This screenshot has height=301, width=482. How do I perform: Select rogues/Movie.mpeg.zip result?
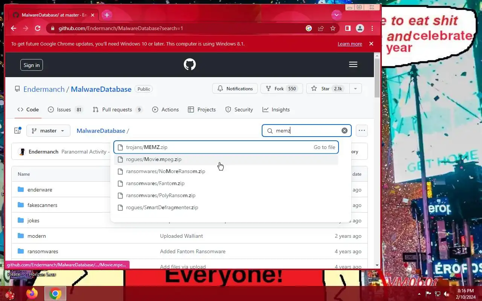point(226,159)
